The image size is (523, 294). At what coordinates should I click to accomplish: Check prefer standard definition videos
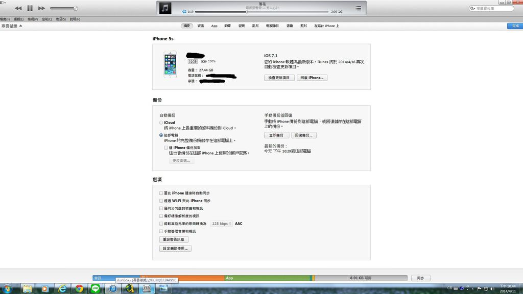click(161, 216)
